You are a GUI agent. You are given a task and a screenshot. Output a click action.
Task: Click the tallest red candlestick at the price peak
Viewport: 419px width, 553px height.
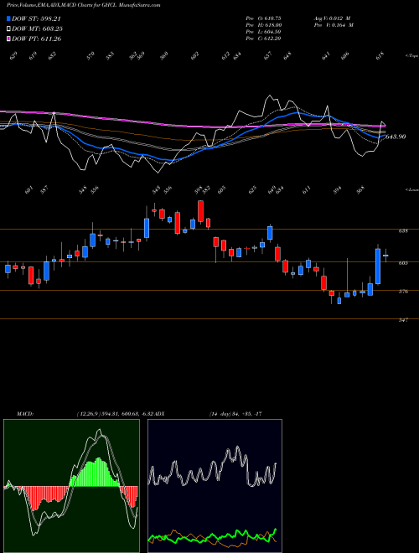[x=200, y=211]
